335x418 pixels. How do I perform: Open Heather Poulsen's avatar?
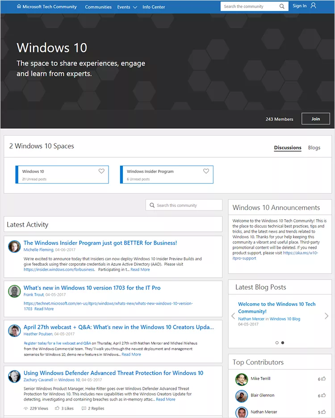tap(14, 331)
